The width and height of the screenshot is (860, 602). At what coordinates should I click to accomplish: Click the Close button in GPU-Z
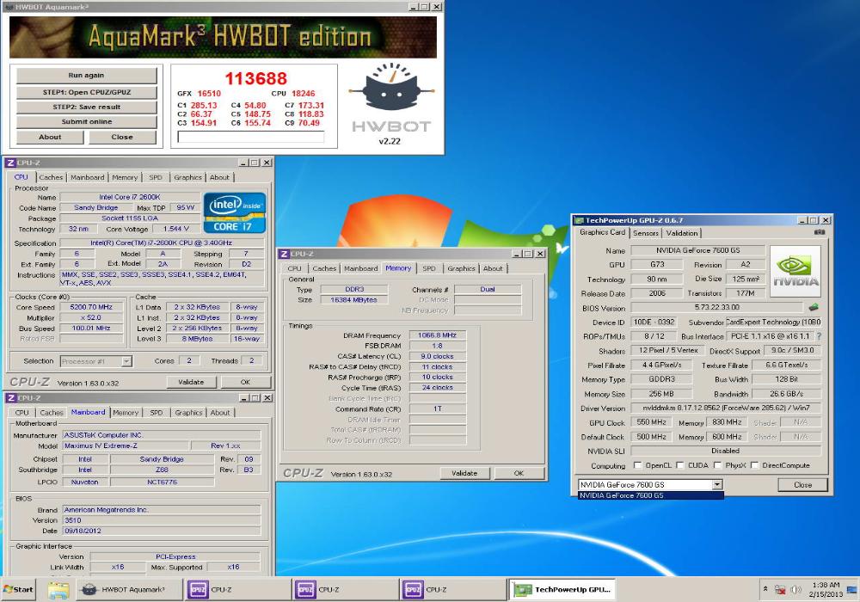[802, 485]
